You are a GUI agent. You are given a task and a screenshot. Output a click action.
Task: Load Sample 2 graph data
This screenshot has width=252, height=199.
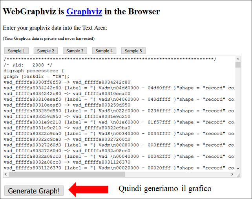coord(46,51)
